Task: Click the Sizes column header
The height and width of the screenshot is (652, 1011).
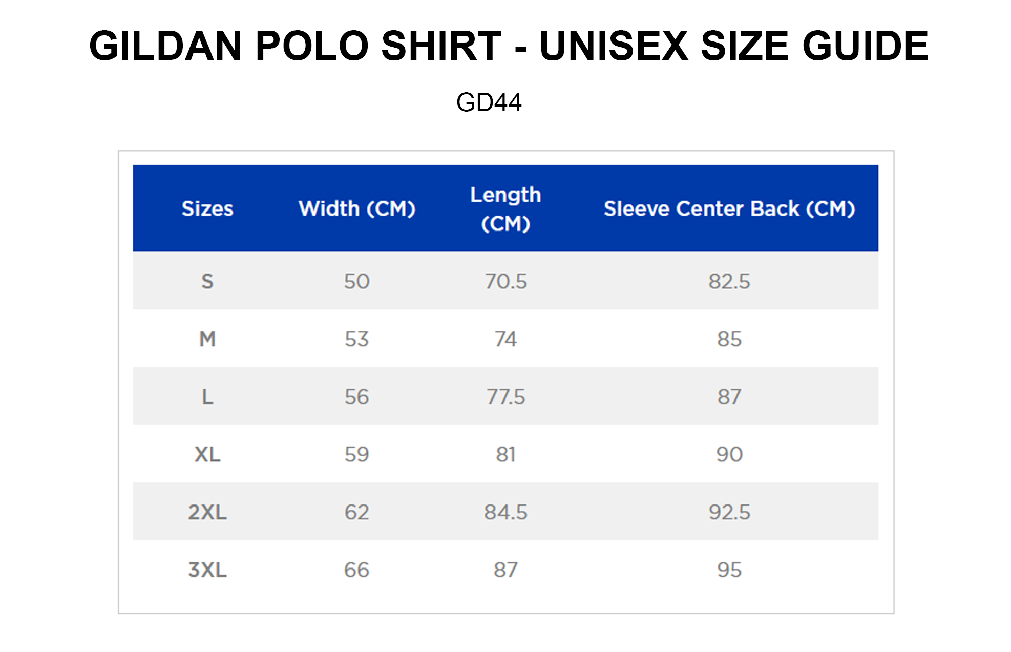Action: coord(207,208)
